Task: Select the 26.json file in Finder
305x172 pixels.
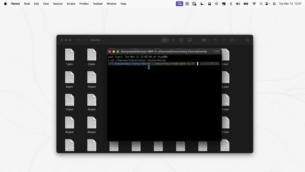Action: pos(91,125)
